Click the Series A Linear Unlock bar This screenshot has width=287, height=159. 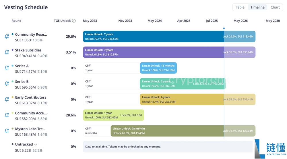(158, 68)
